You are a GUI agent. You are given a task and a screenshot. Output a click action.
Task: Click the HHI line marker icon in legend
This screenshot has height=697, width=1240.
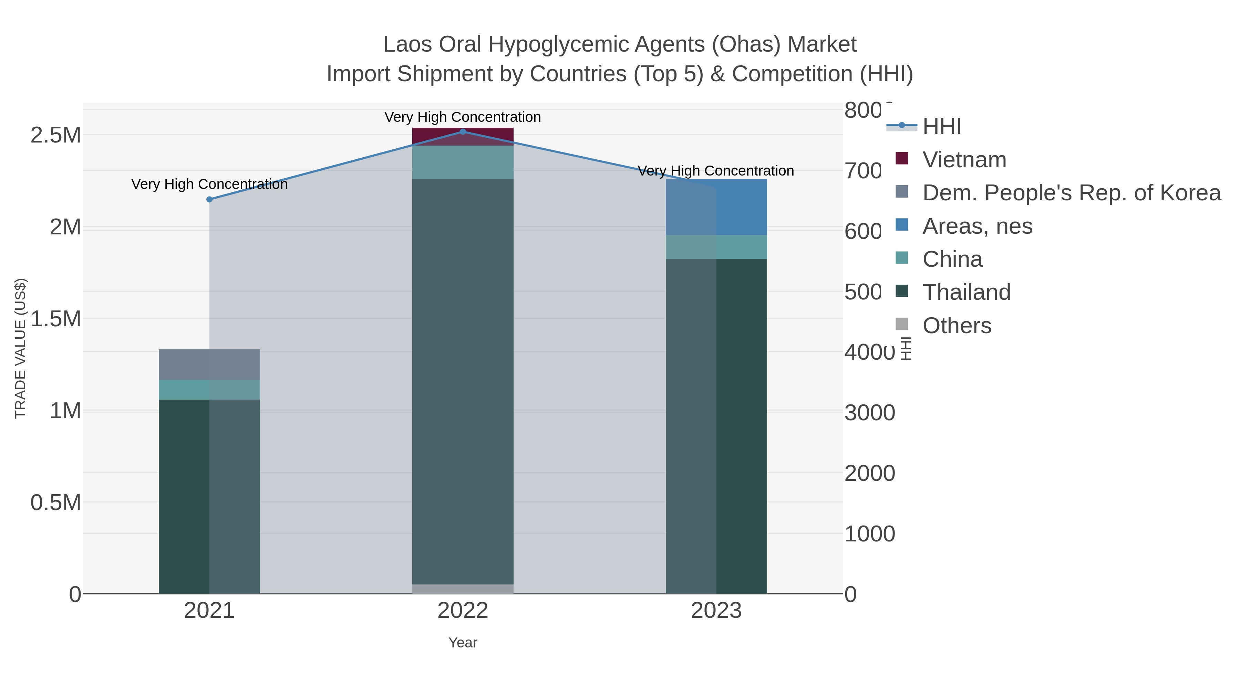(x=902, y=126)
